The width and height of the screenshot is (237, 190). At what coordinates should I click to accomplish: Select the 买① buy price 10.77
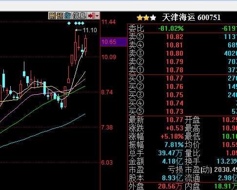coord(175,78)
